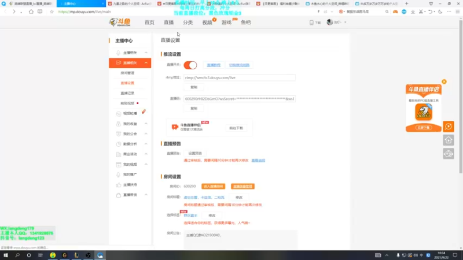Open 分类 in Douyu top navigation

click(x=188, y=23)
